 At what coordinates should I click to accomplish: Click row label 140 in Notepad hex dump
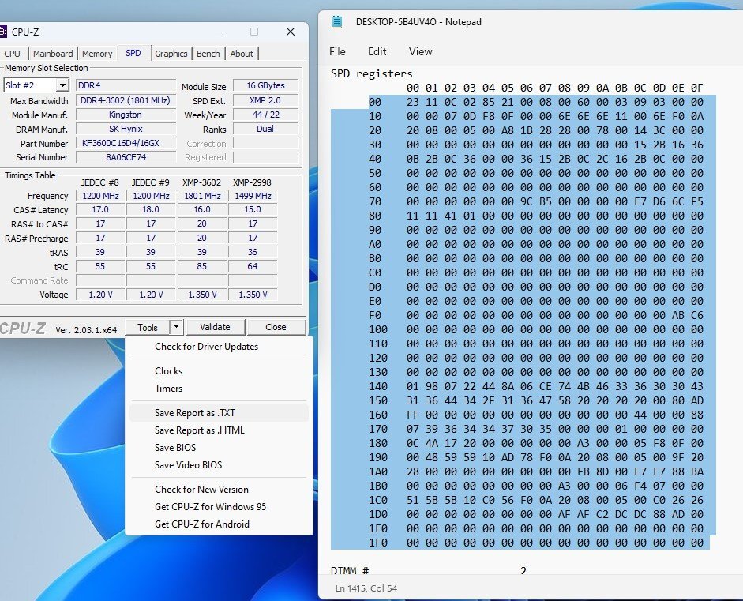[378, 386]
